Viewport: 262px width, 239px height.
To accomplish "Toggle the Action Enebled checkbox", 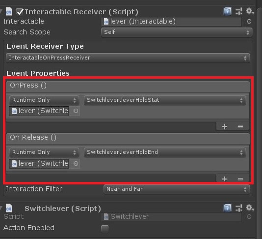I will [x=105, y=229].
